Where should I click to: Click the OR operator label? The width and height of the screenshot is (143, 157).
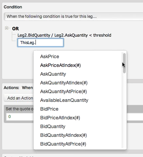tap(16, 29)
